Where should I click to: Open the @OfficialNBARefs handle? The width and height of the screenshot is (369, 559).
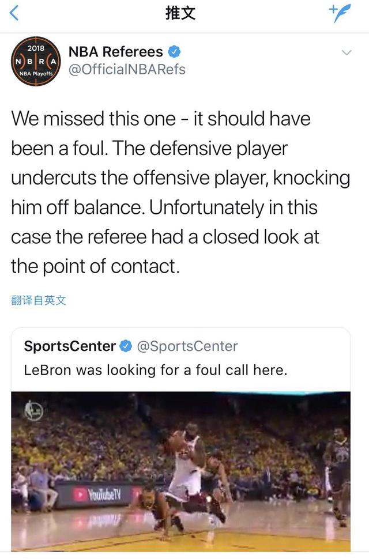tap(127, 69)
